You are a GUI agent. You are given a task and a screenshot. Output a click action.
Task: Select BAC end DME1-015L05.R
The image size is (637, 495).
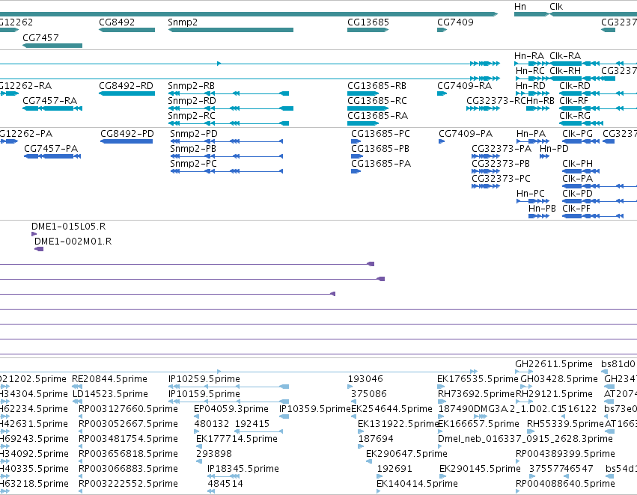click(69, 227)
